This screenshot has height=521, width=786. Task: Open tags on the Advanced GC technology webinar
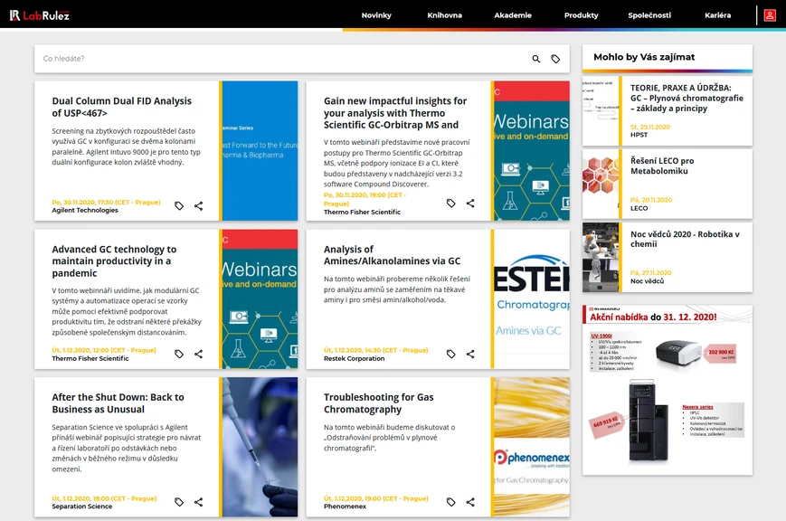click(178, 354)
